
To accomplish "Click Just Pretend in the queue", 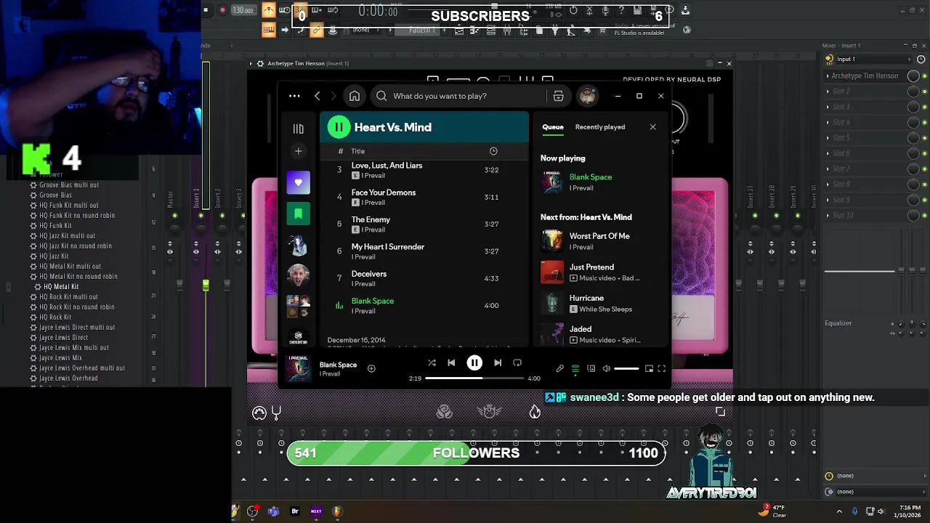I will point(599,272).
